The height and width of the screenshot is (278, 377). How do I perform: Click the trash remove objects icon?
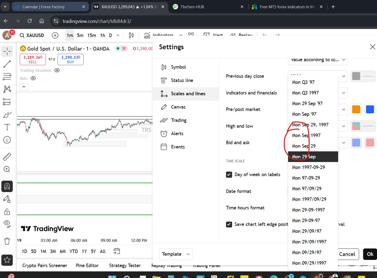coord(7,241)
